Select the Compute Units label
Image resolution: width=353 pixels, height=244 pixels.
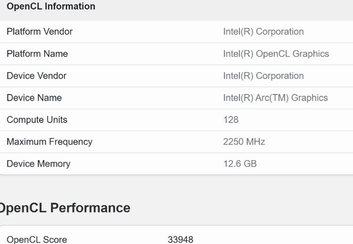(37, 120)
